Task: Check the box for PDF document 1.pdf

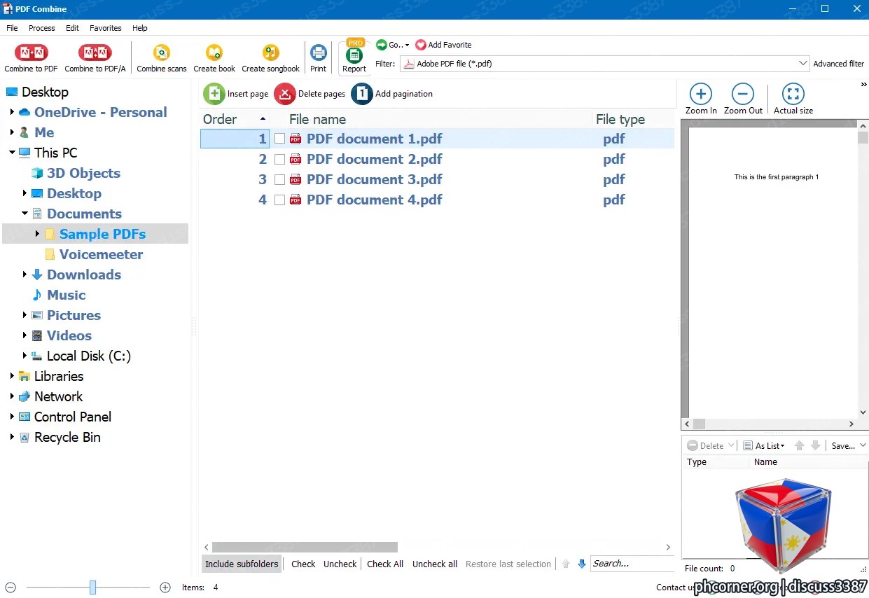Action: [x=279, y=139]
